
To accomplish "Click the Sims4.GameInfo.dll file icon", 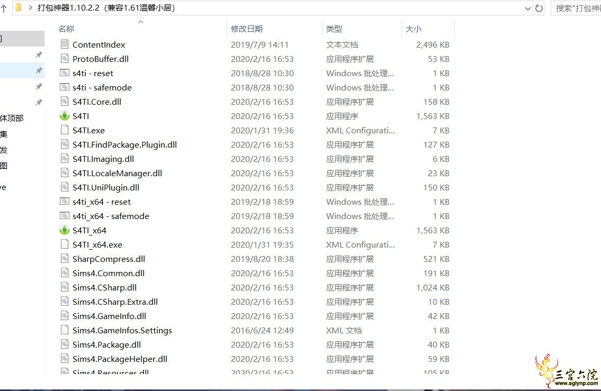I will tap(65, 316).
